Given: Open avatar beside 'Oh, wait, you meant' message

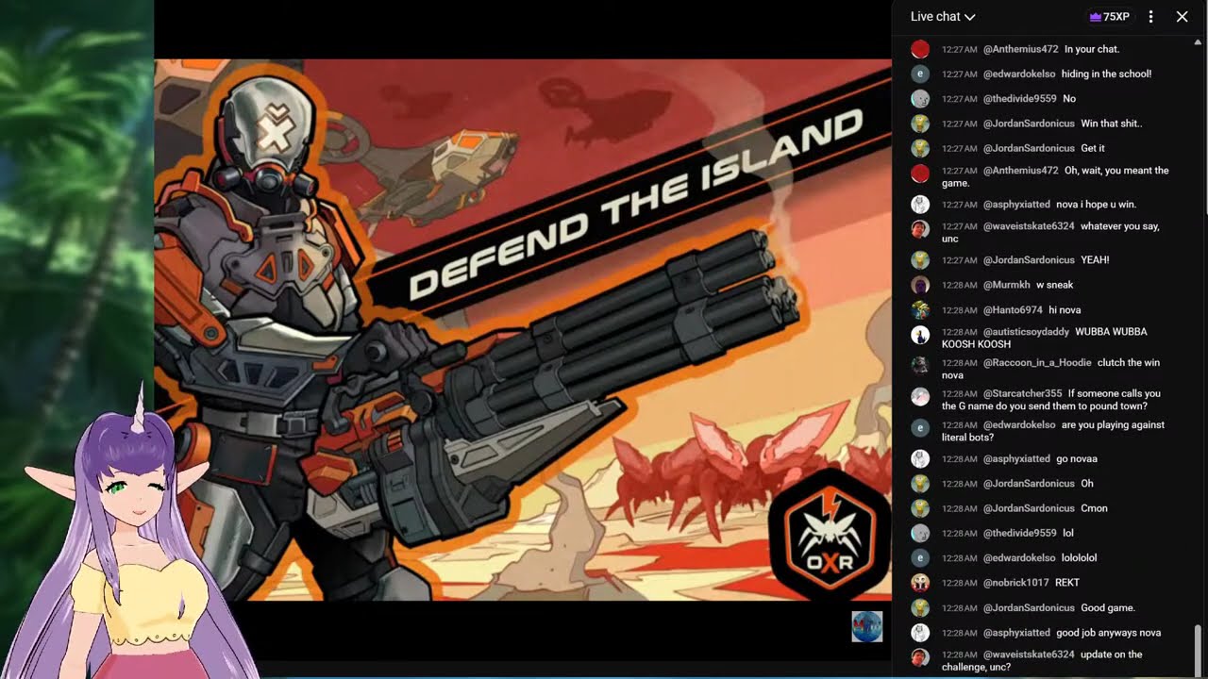Looking at the screenshot, I should (920, 173).
